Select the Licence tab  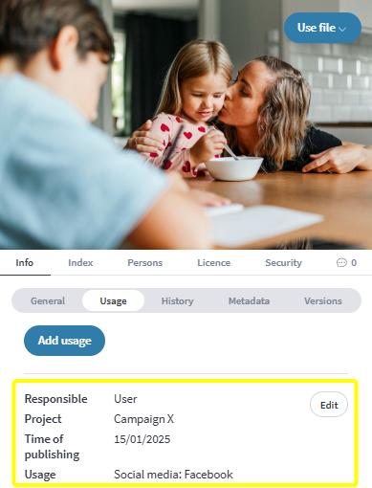click(x=214, y=263)
